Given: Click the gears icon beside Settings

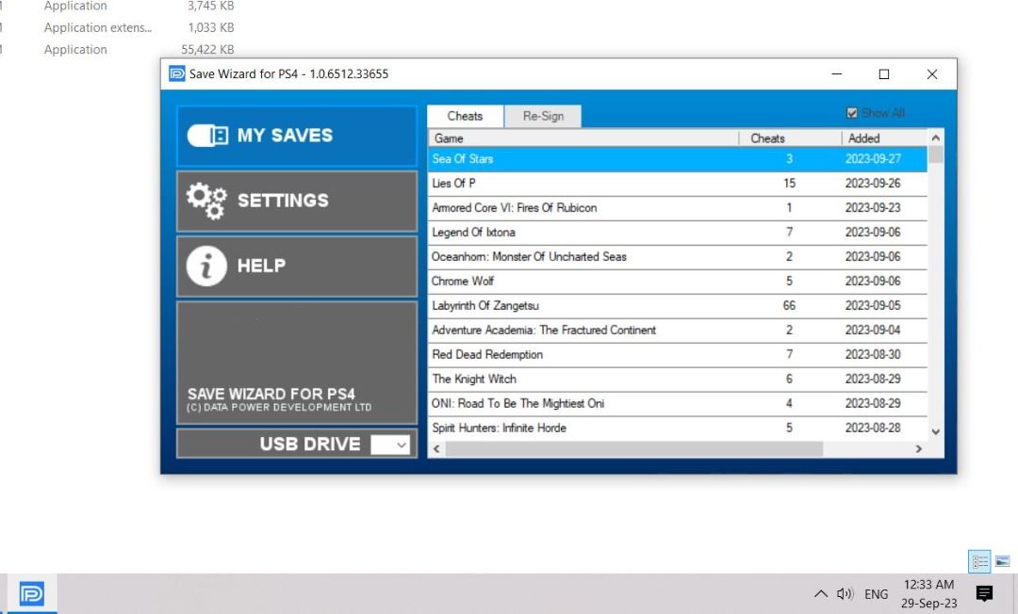Looking at the screenshot, I should coord(206,201).
